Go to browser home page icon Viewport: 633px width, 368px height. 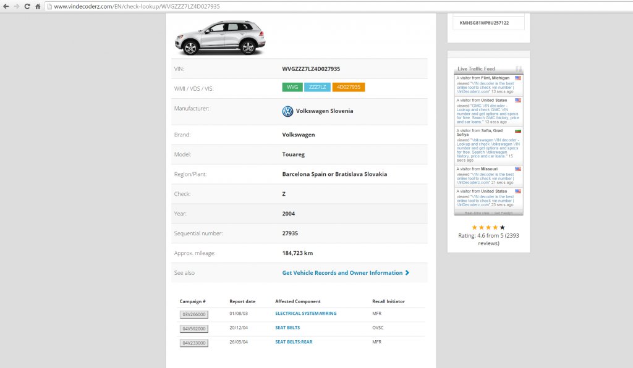pos(38,6)
